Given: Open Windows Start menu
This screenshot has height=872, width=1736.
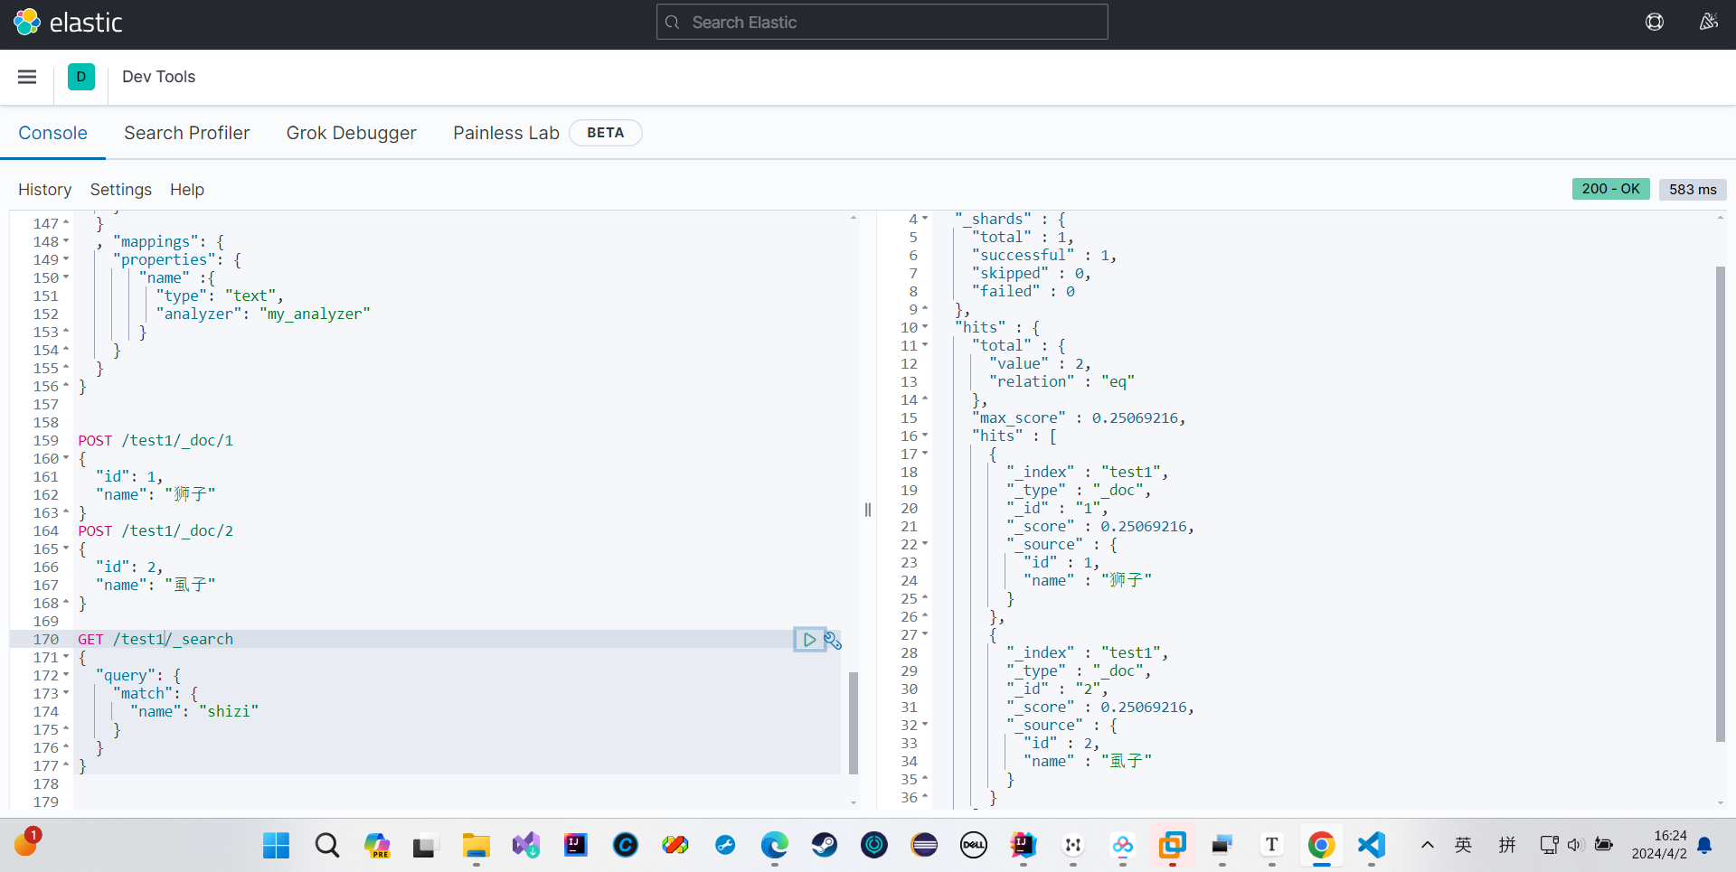Looking at the screenshot, I should (276, 846).
